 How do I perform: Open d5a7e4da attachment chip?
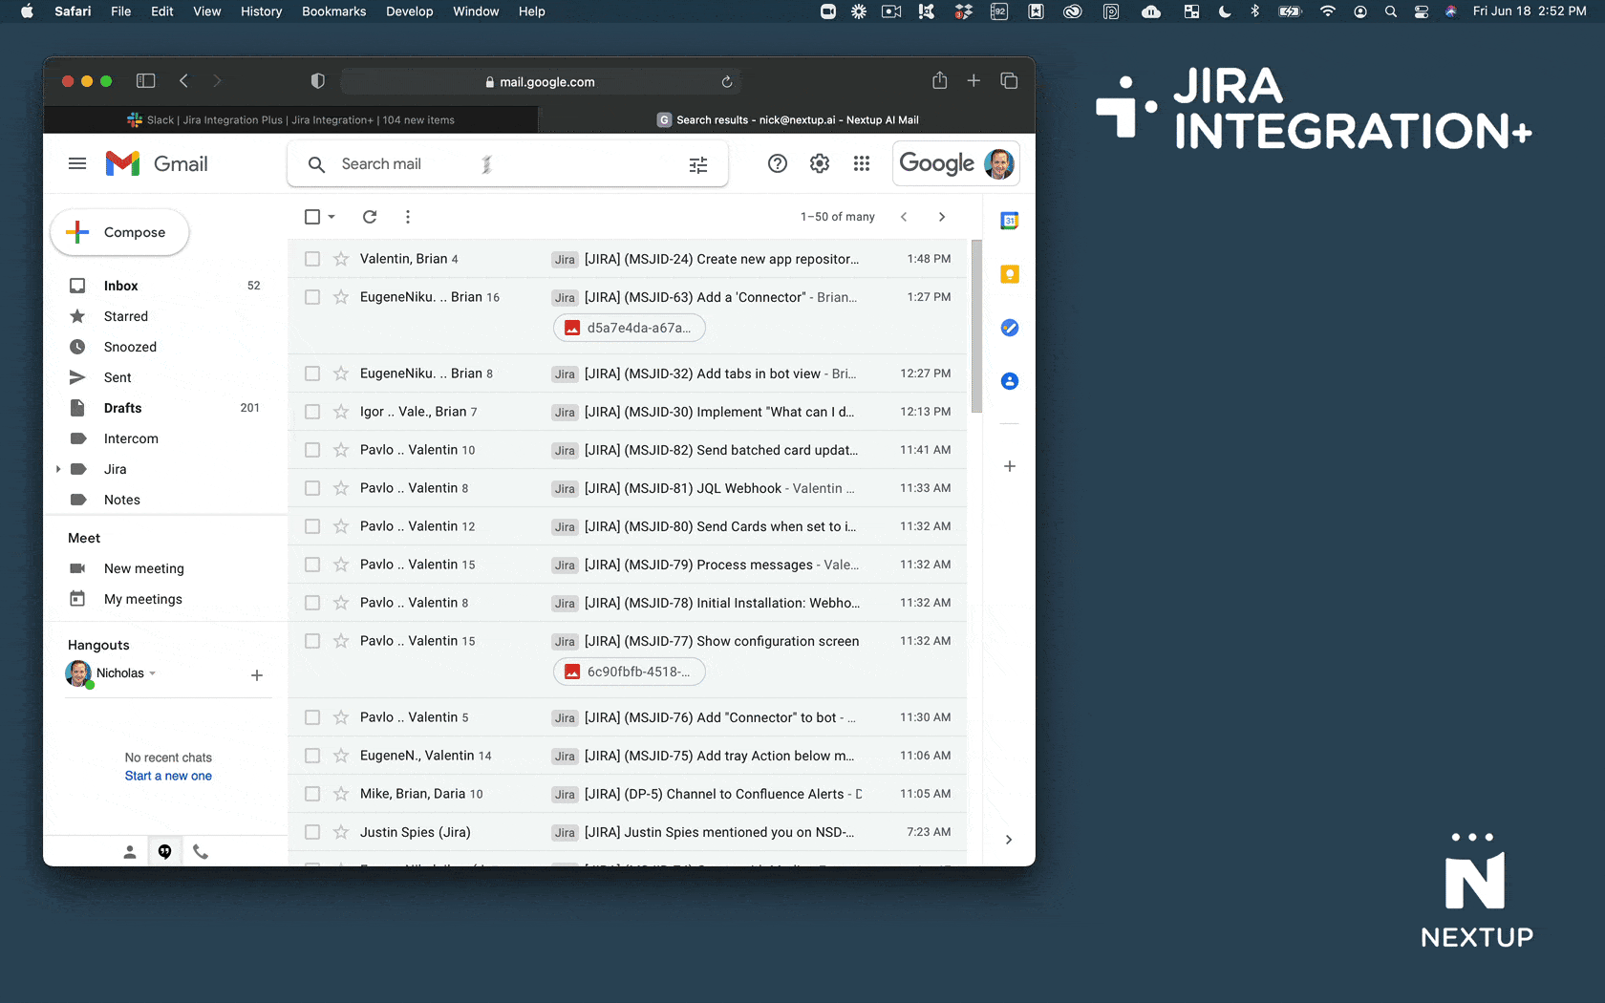[x=630, y=328]
